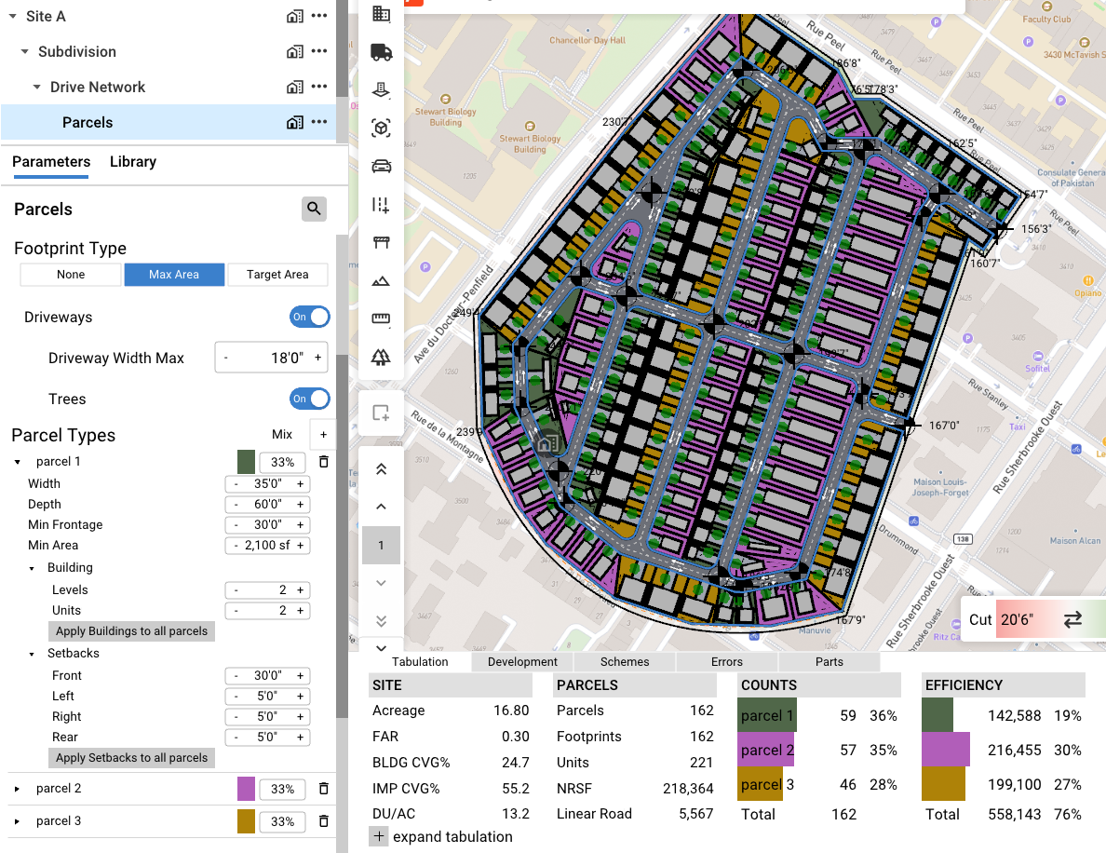The image size is (1106, 853).
Task: Go up one level chevron
Action: pos(381,507)
